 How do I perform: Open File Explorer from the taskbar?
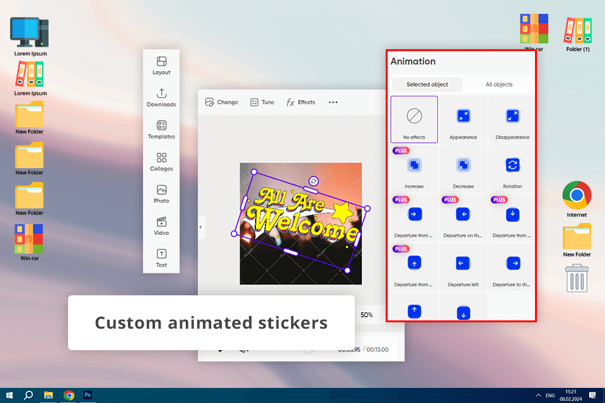[x=49, y=395]
